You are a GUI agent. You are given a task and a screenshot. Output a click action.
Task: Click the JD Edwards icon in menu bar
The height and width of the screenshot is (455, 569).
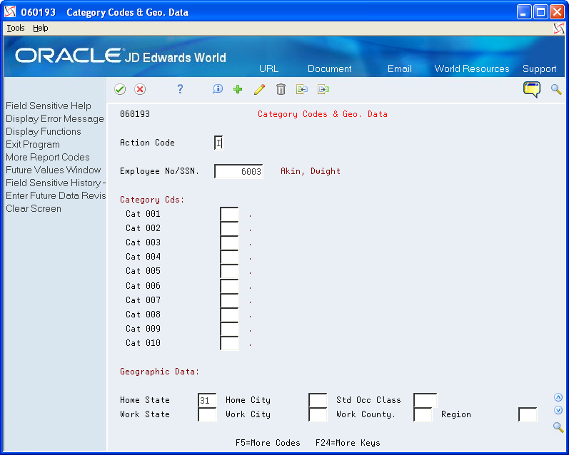559,29
